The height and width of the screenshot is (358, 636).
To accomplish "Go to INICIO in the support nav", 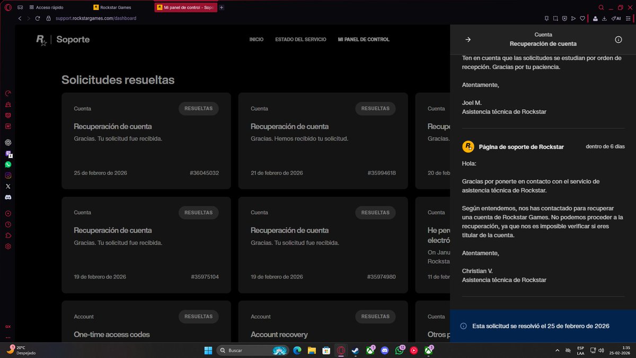I will point(257,39).
